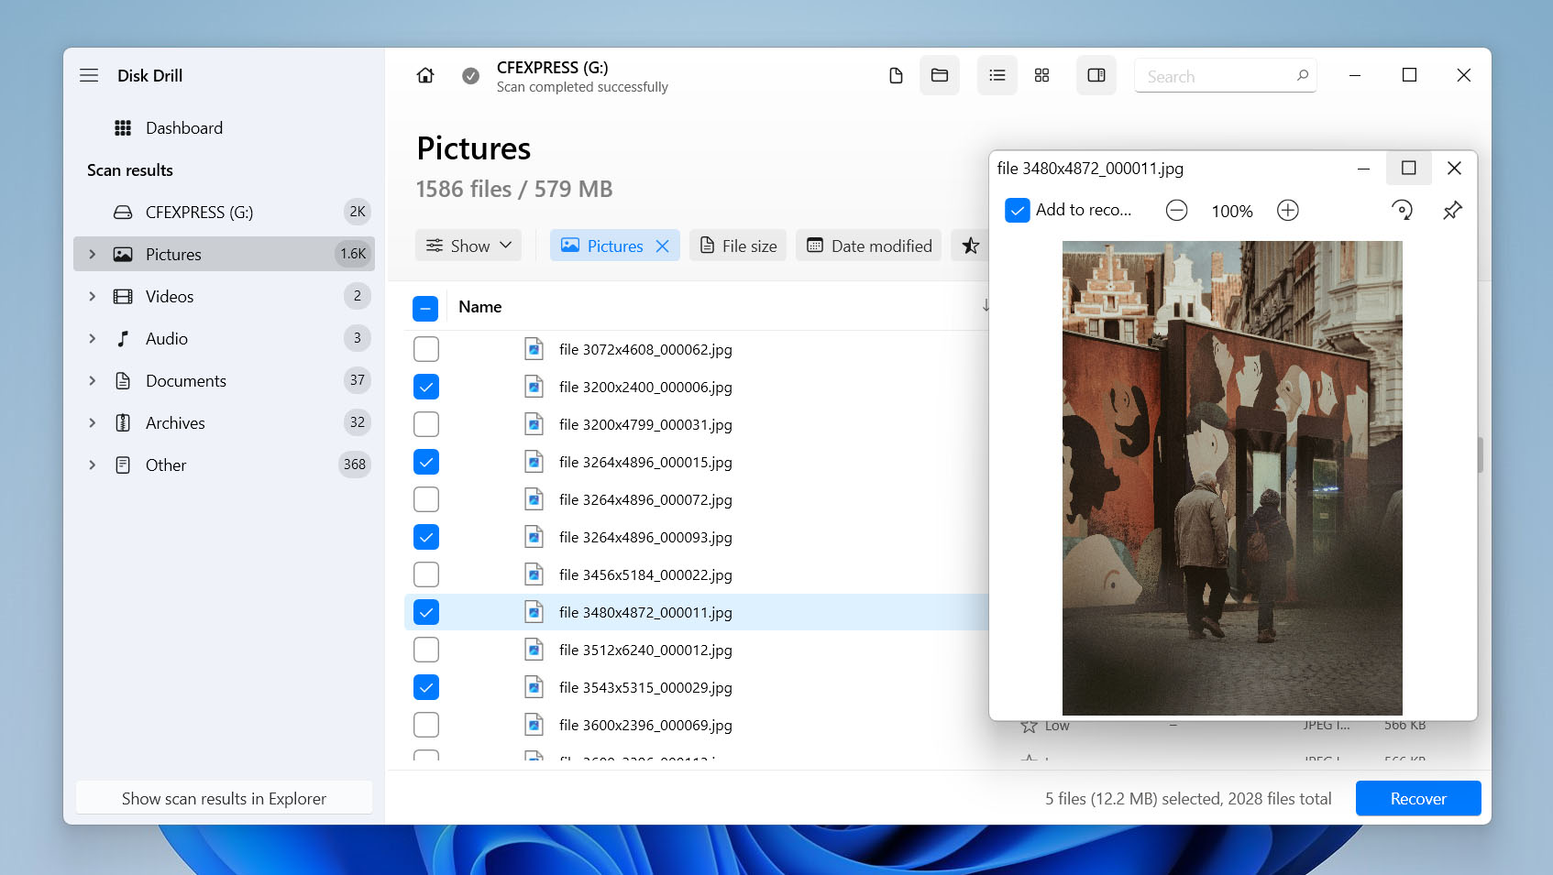Open the hamburger menu next to Disk Drill
Viewport: 1553px width, 875px height.
pyautogui.click(x=89, y=75)
